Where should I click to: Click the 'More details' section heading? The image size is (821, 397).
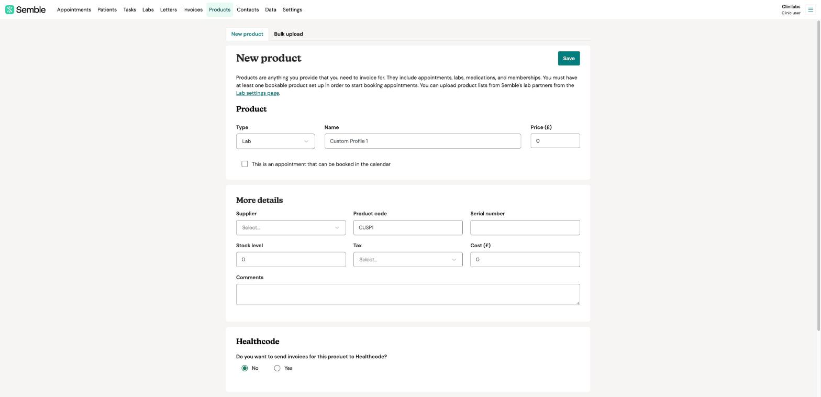click(x=259, y=201)
